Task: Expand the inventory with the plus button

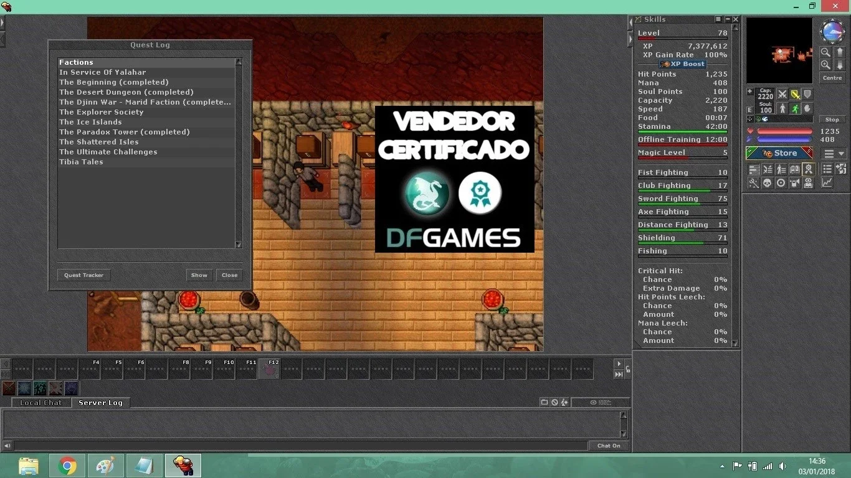Action: (750, 91)
